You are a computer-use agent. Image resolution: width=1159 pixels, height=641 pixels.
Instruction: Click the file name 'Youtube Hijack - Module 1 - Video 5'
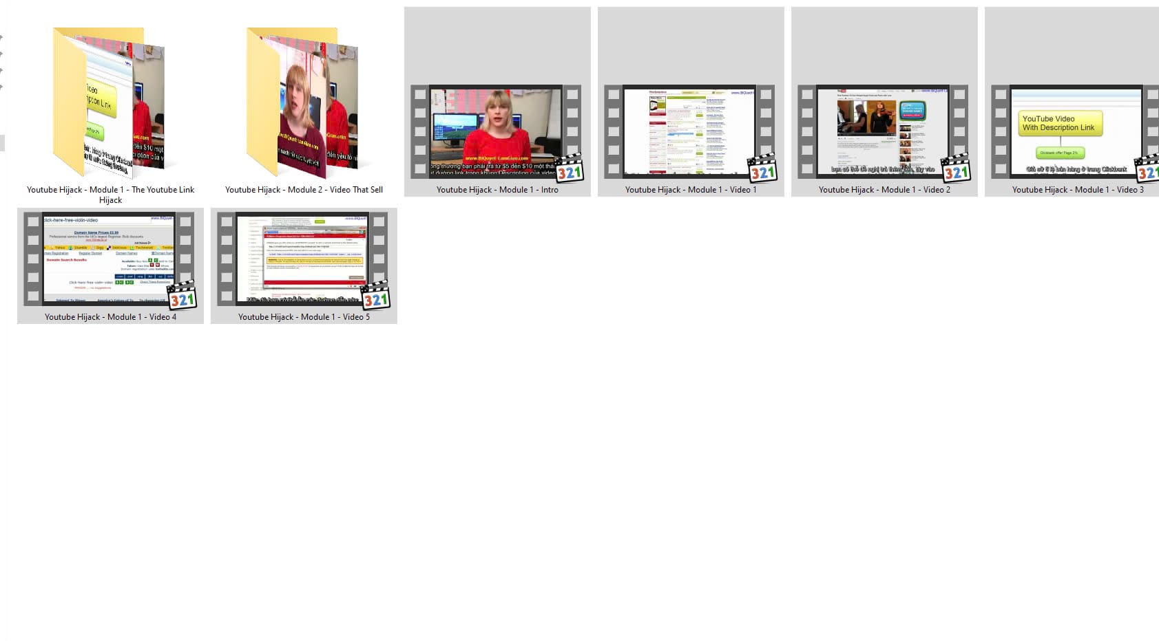click(304, 317)
